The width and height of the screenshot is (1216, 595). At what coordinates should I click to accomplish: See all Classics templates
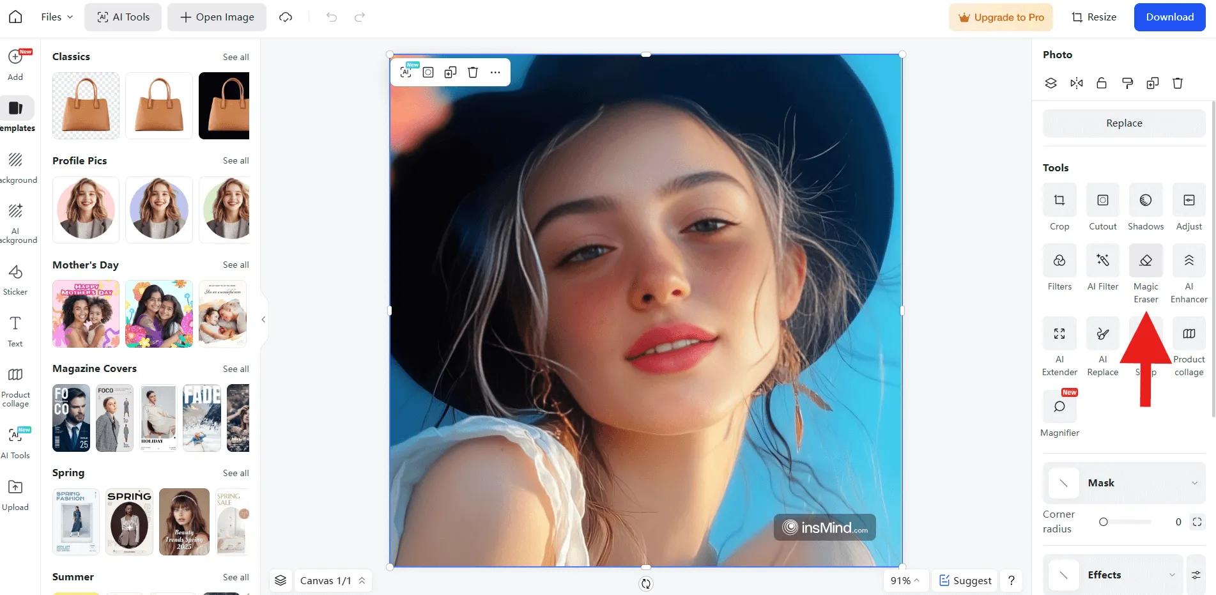236,57
